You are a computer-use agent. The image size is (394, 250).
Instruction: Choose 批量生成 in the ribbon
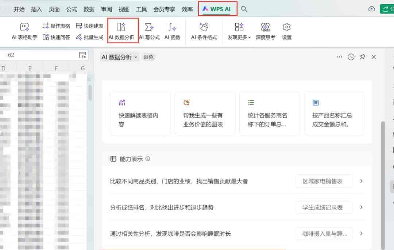[89, 37]
